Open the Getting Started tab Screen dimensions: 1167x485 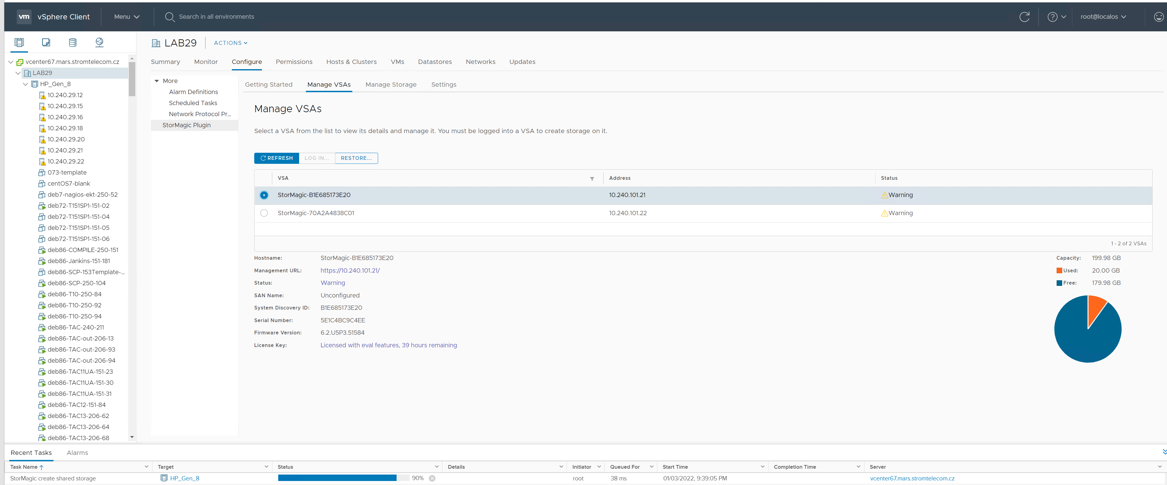269,85
